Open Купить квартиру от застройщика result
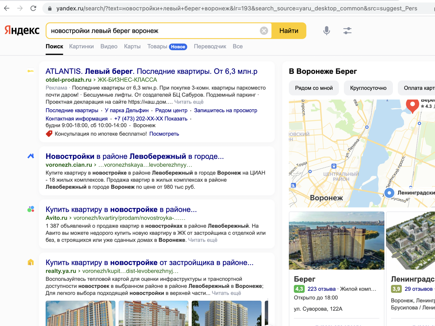The height and width of the screenshot is (326, 435). (149, 262)
